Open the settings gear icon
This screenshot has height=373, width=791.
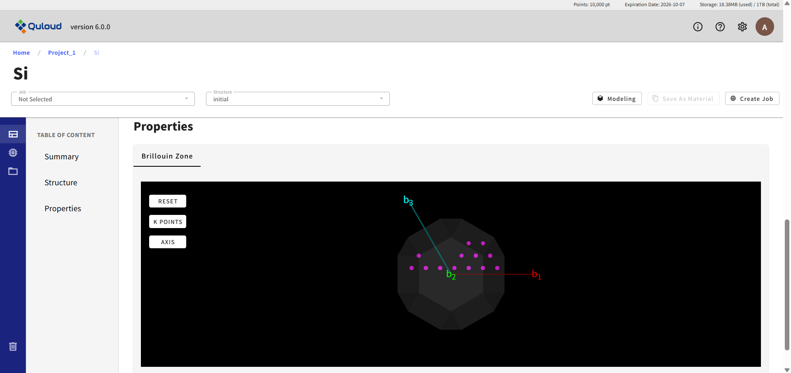742,26
